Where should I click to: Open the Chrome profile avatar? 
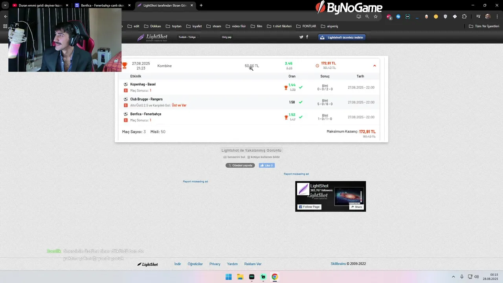(x=488, y=17)
